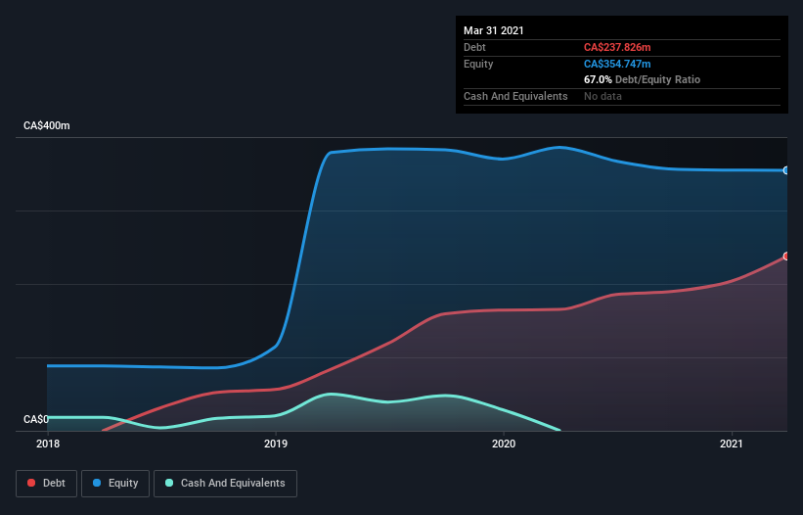
Task: Click the CA$354.747m equity value
Action: click(x=617, y=64)
